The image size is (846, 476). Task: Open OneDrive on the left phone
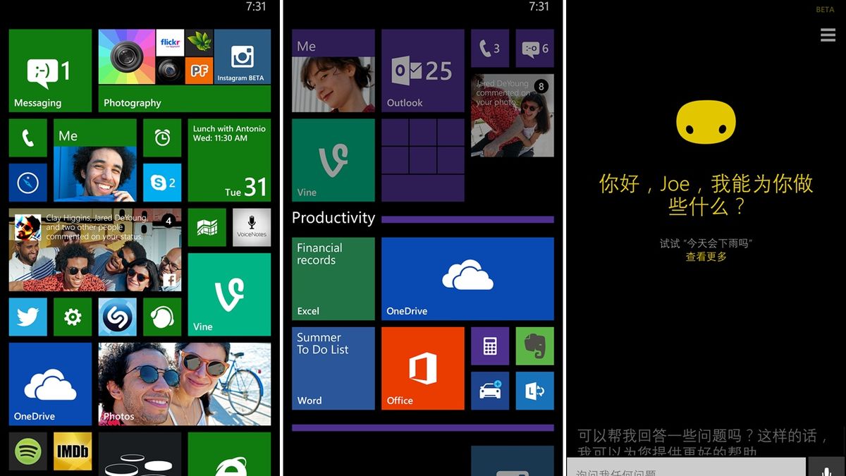tap(50, 384)
